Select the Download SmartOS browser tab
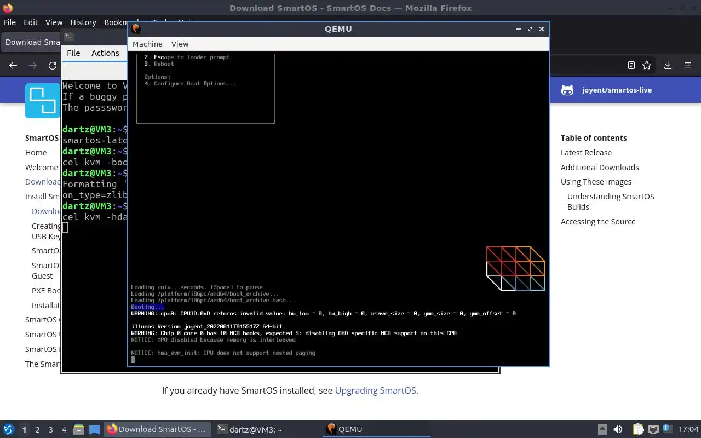The image size is (701, 438). (32, 42)
